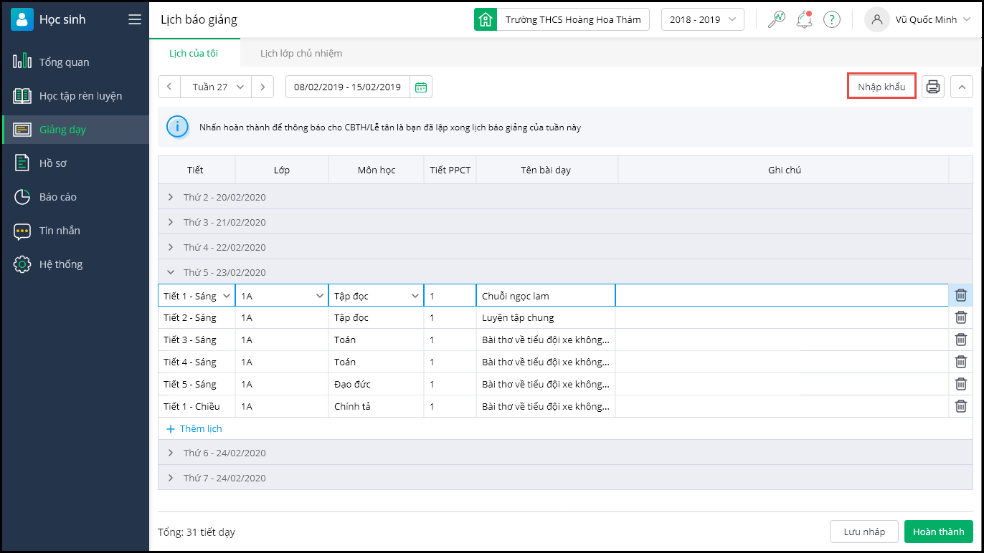Screen dimensions: 984x553
Task: Open the calendar date picker icon
Action: tap(421, 87)
